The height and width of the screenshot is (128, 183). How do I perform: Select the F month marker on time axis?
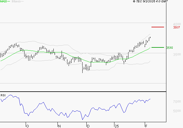[146, 126]
